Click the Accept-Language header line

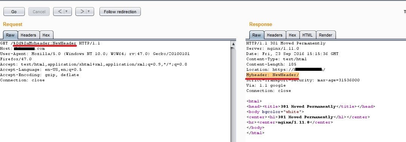(41, 69)
